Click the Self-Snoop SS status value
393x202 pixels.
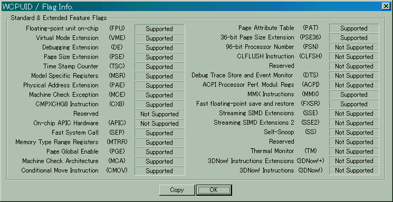pyautogui.click(x=354, y=133)
